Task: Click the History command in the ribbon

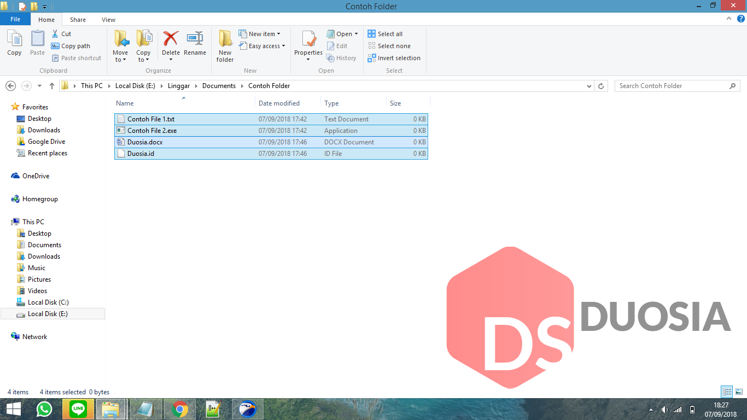Action: 341,58
